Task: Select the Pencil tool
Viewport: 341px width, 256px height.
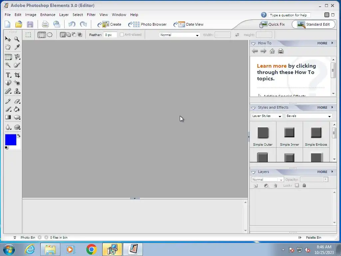Action: 8,101
